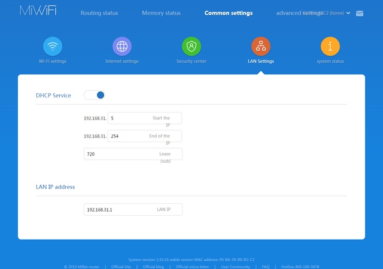Switch to the Routing status tab
This screenshot has width=383, height=269.
[x=99, y=13]
